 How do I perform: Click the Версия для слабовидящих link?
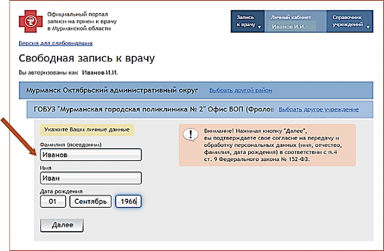(x=56, y=43)
